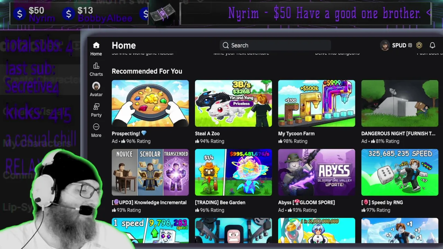Click the 96% Rating under Bee Garden

(209, 210)
